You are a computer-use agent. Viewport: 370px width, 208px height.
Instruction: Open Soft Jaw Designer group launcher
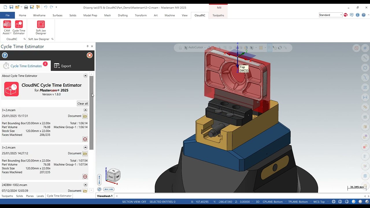52,39
